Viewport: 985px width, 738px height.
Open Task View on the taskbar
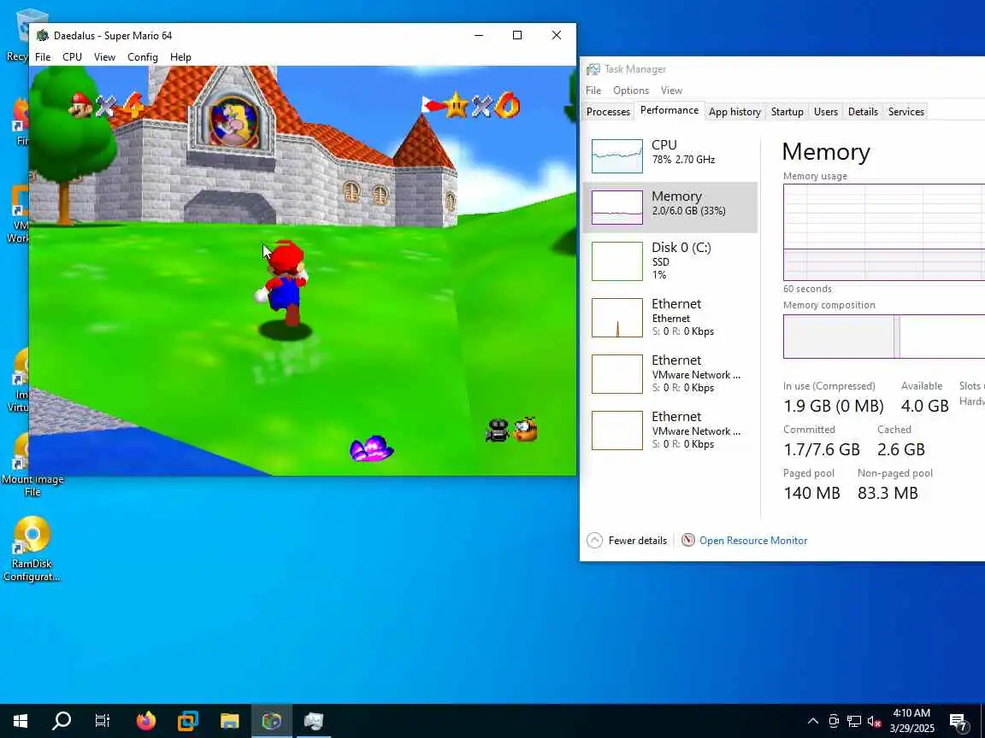pos(102,721)
